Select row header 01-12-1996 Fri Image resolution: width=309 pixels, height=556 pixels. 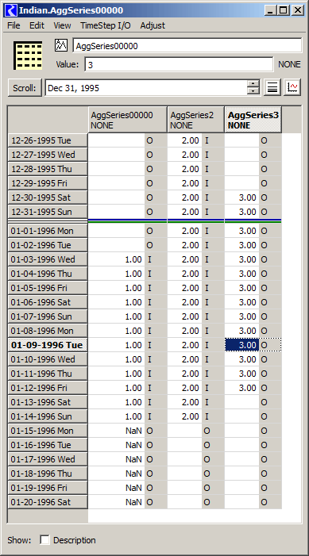point(48,388)
